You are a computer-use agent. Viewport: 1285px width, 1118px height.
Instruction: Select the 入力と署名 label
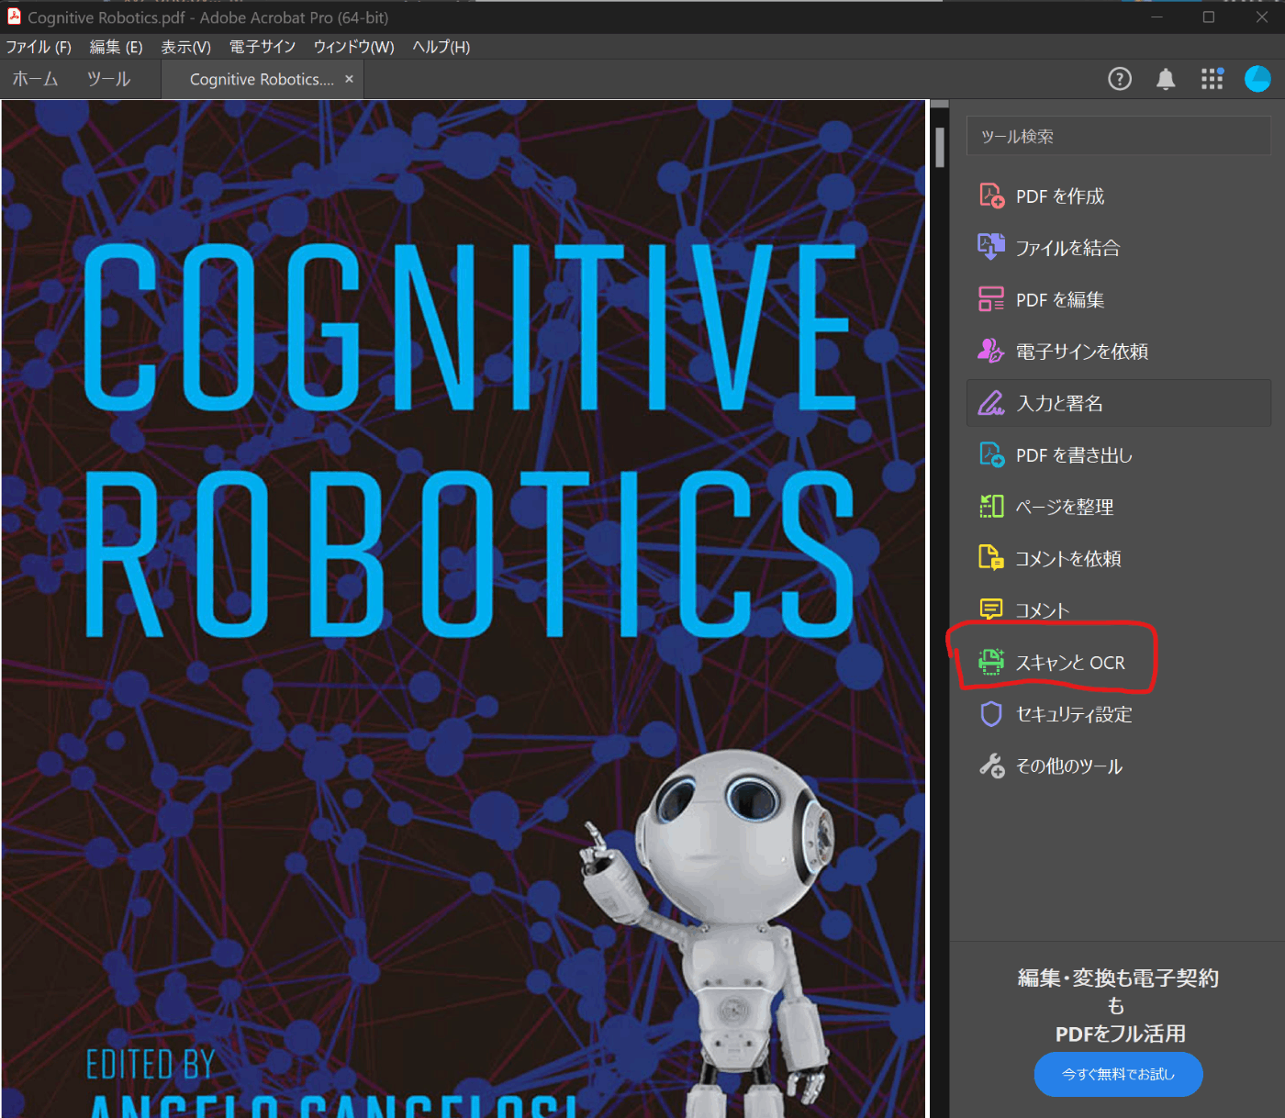[1060, 403]
